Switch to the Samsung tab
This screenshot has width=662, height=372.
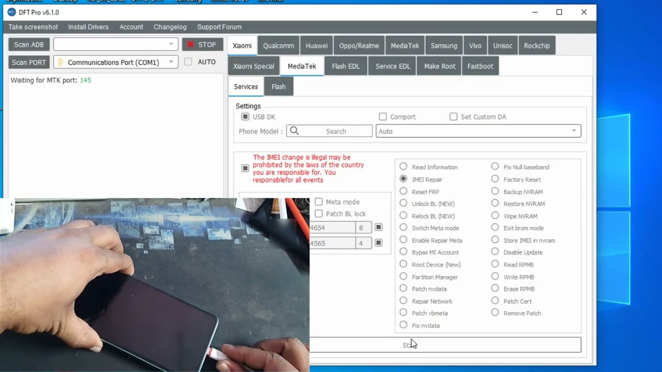click(444, 45)
